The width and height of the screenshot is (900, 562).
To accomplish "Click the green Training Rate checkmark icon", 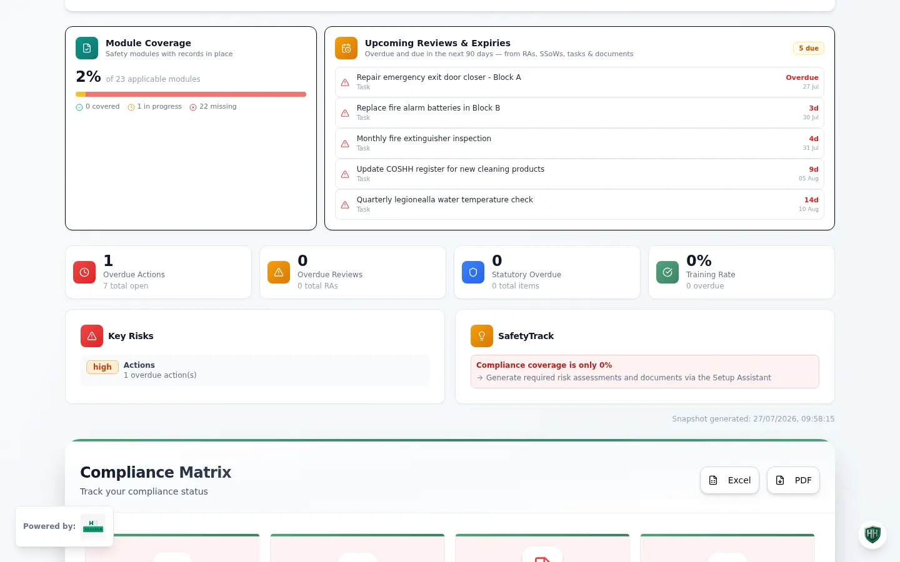I will (667, 272).
